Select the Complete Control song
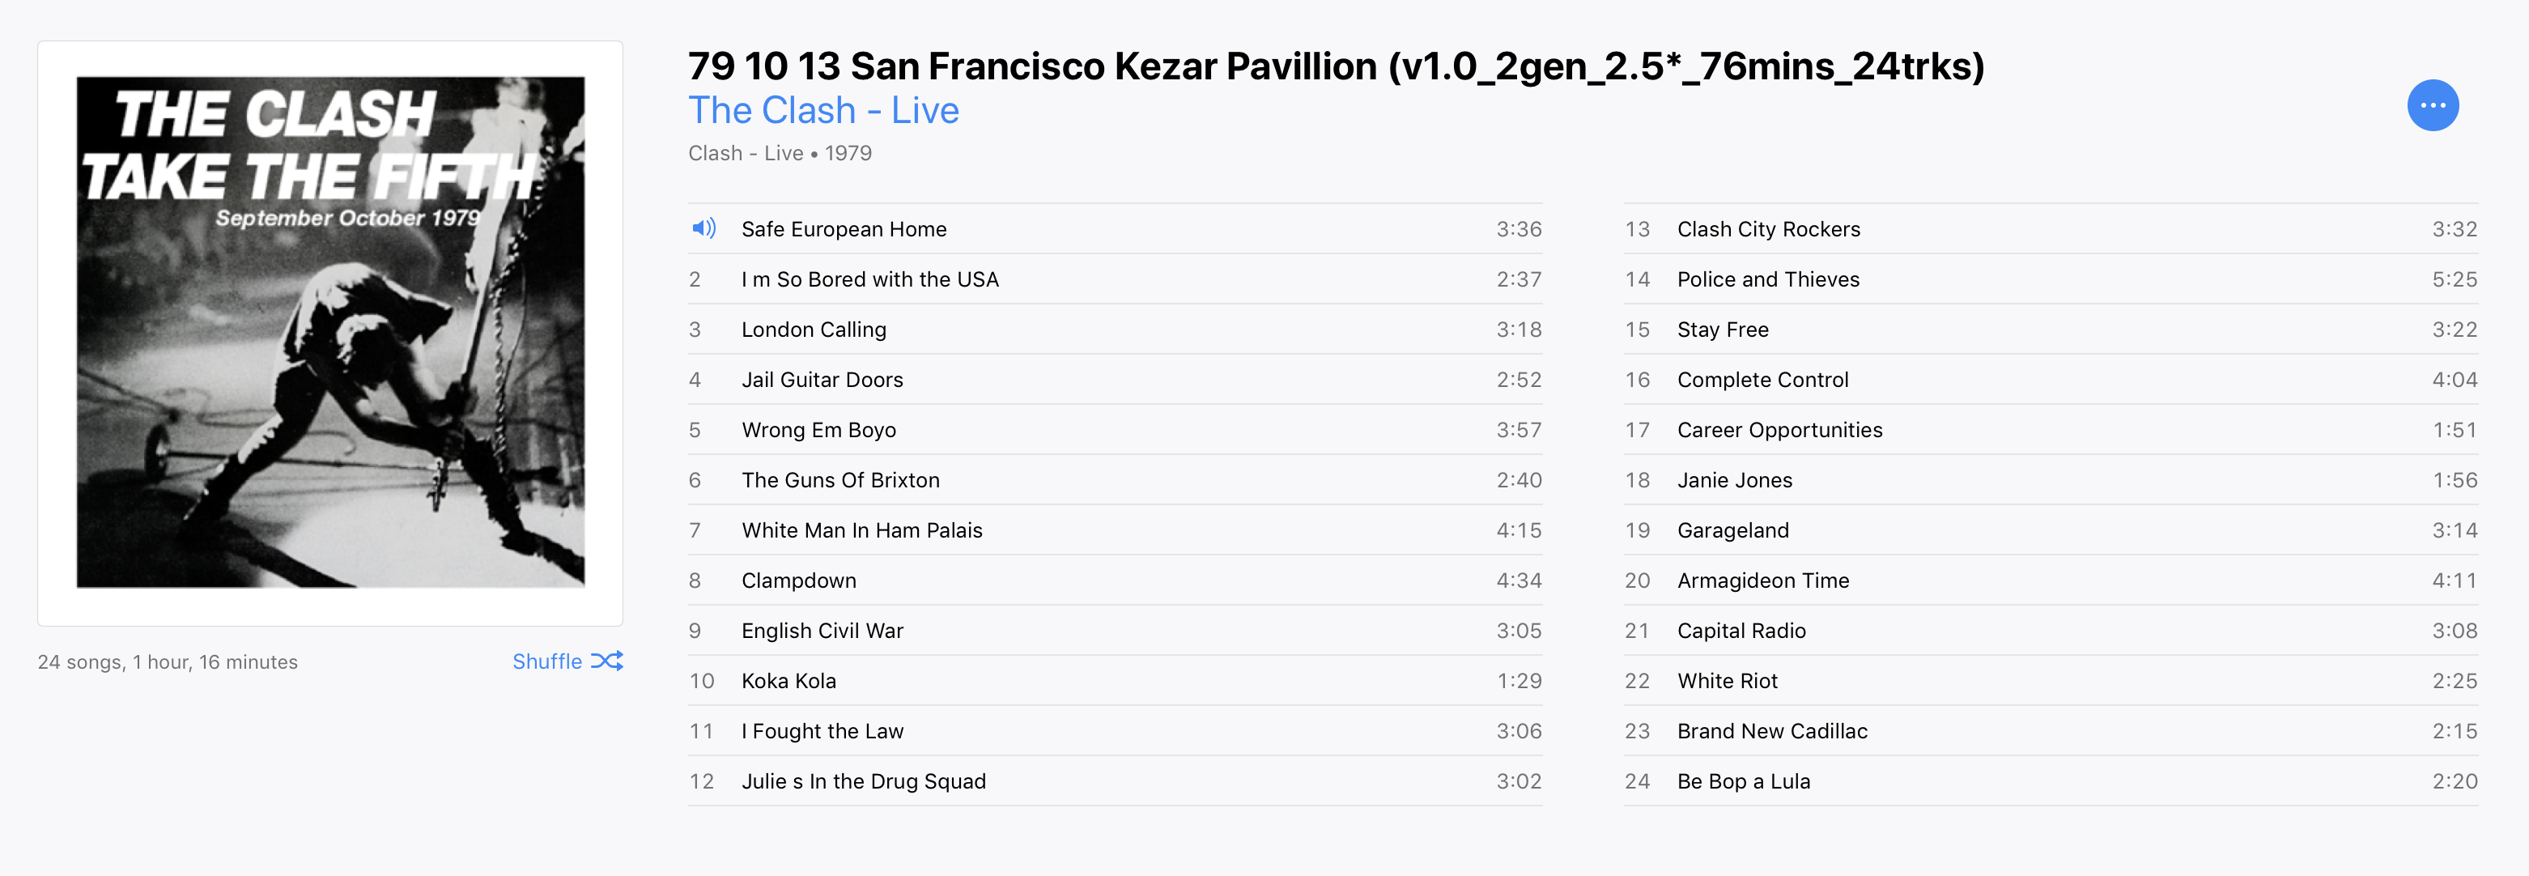Screen dimensions: 2529x876 (2050, 379)
